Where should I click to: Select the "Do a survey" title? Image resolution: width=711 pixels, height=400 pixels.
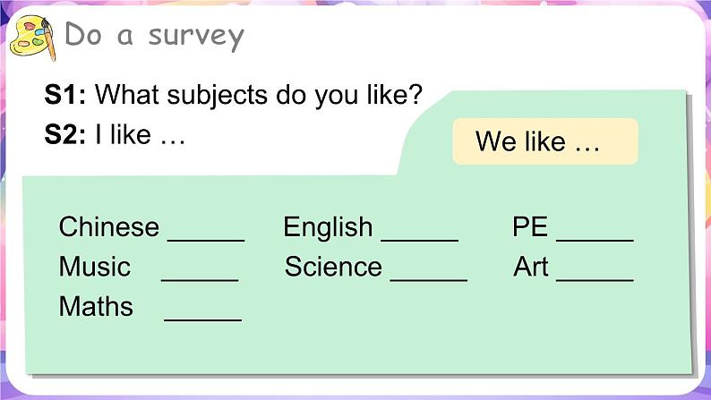click(x=154, y=35)
